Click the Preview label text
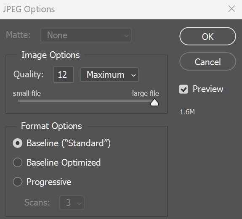Screen dimensions: 242x219 point(208,89)
